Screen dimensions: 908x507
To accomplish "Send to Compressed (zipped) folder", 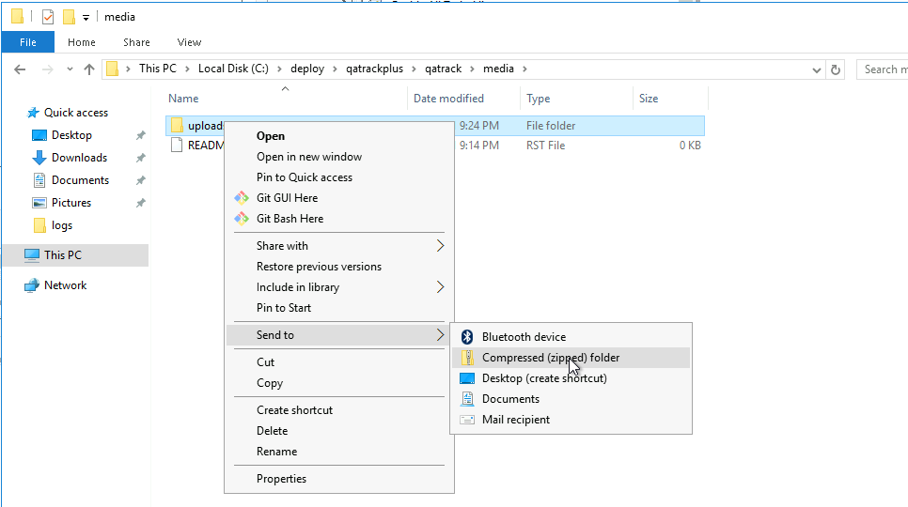I will tap(571, 358).
